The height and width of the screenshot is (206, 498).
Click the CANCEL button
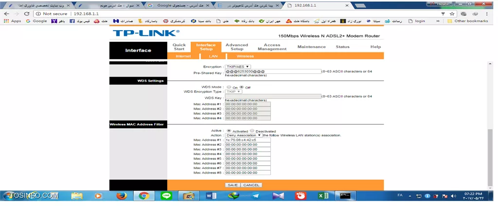(251, 185)
